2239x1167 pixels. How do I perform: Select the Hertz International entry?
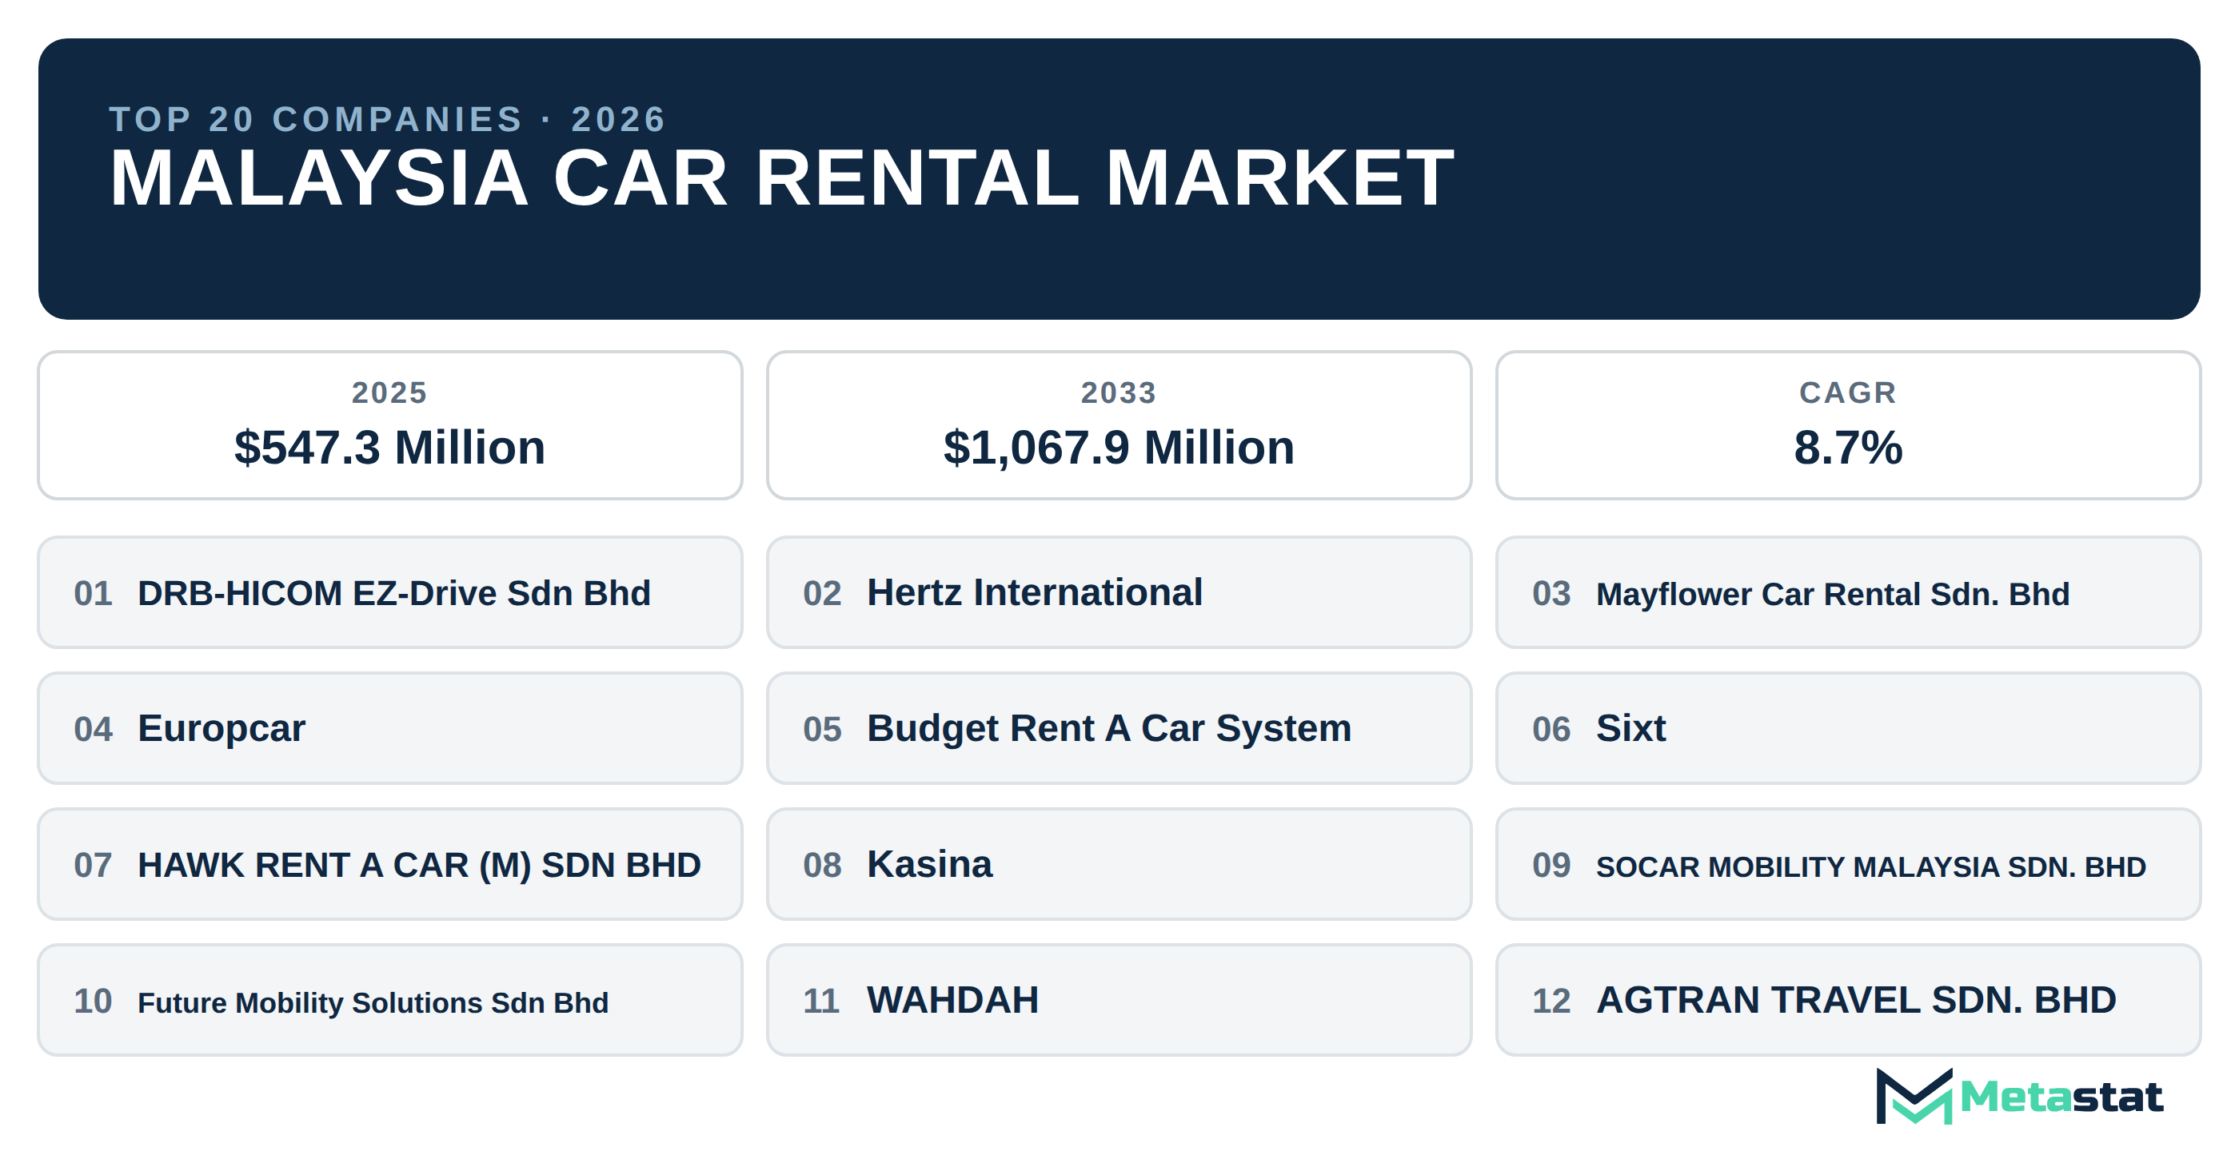click(x=1119, y=592)
